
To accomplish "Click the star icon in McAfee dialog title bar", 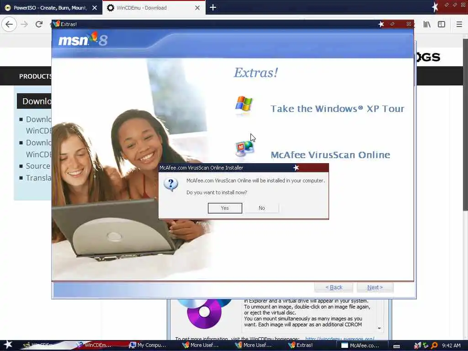I will tap(296, 168).
